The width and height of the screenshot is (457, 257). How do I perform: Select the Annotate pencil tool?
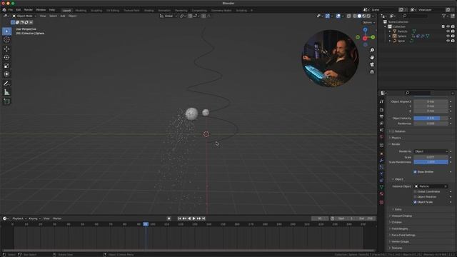coord(6,84)
